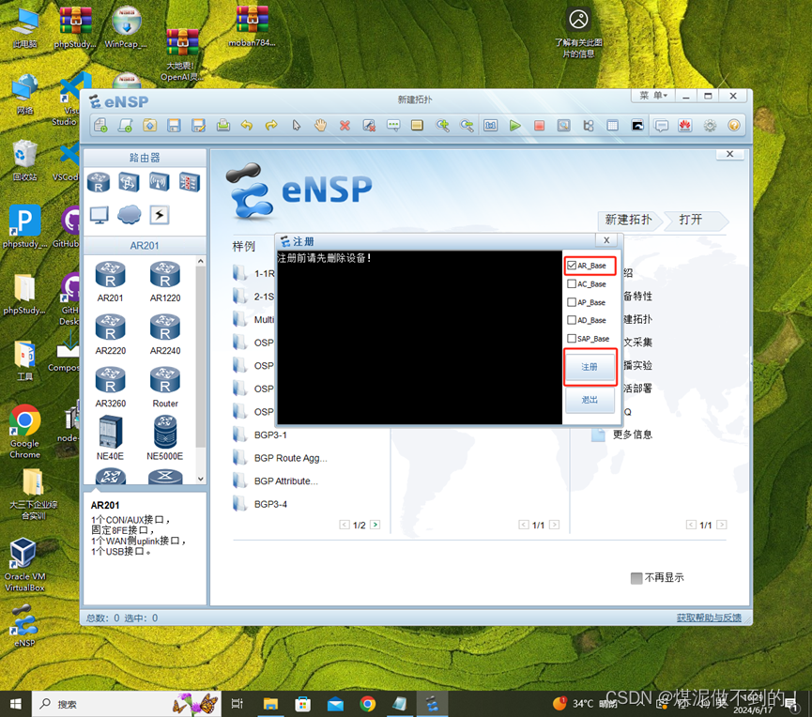Image resolution: width=812 pixels, height=717 pixels.
Task: Collapse the AR201 device panel header
Action: click(x=146, y=245)
